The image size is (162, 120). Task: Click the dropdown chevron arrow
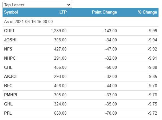pos(69,5)
